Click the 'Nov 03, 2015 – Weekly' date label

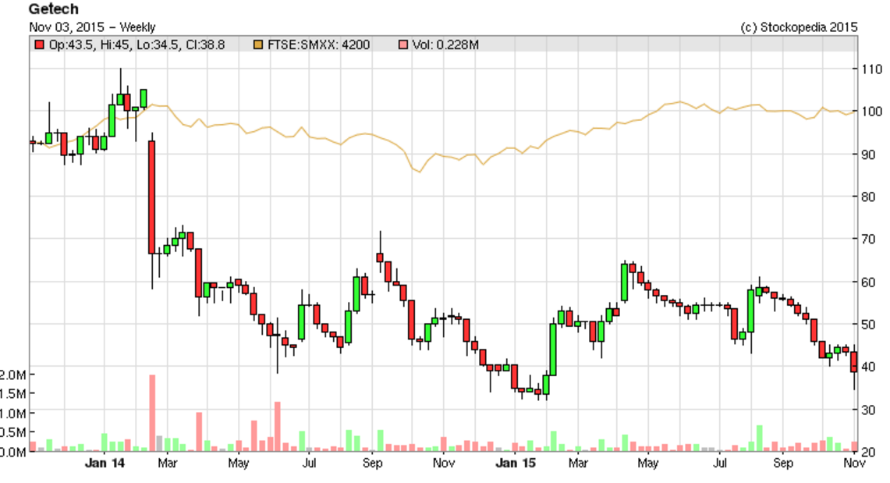click(92, 27)
